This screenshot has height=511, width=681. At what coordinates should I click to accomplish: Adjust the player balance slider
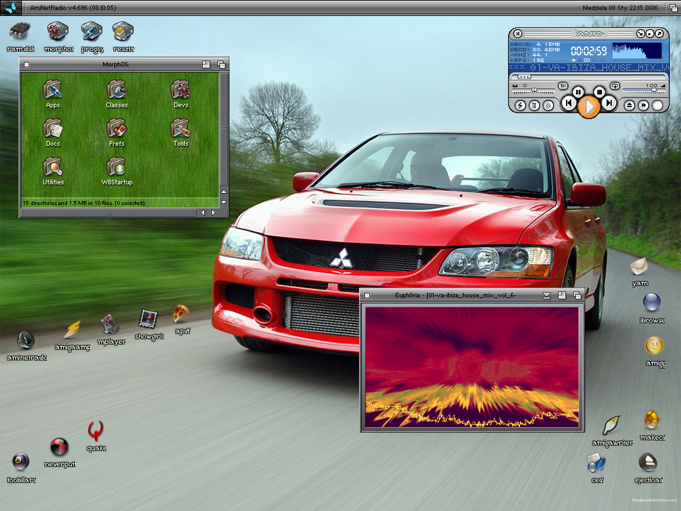pyautogui.click(x=534, y=90)
